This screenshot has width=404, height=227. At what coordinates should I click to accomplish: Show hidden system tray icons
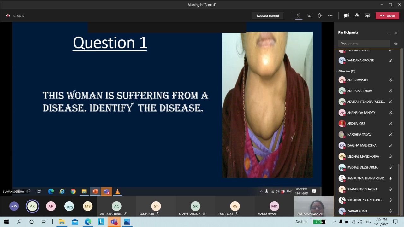tap(334, 222)
